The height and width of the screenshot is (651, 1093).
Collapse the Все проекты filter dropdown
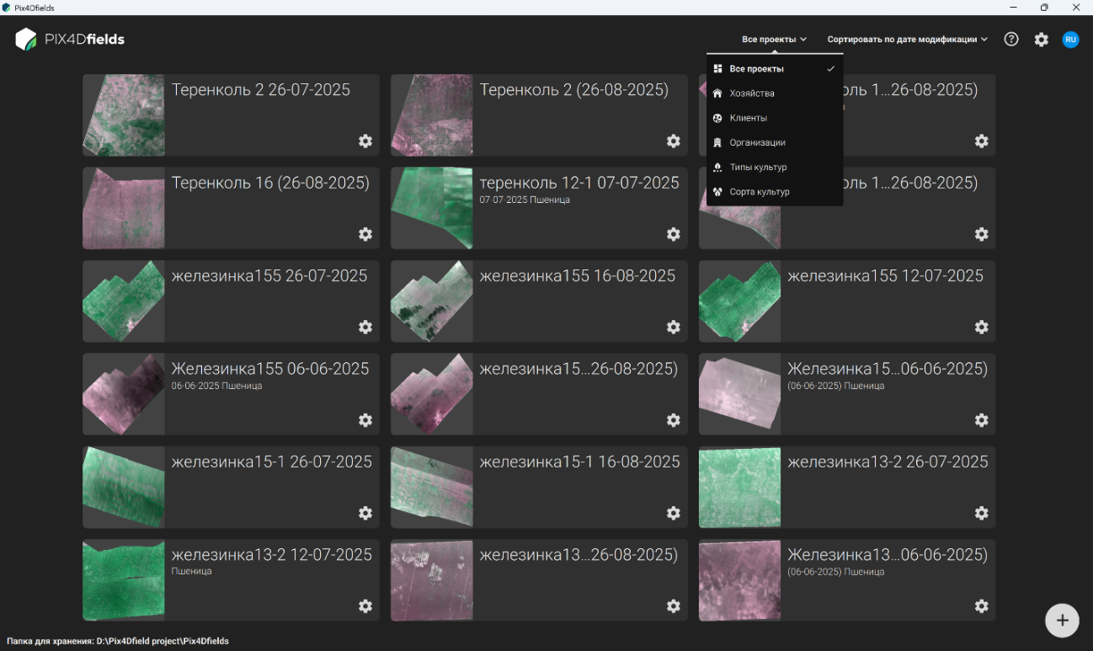775,40
